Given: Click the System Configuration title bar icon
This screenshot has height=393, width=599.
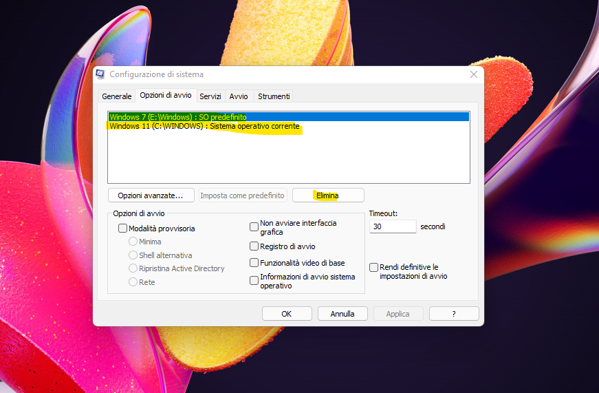Looking at the screenshot, I should [x=100, y=74].
